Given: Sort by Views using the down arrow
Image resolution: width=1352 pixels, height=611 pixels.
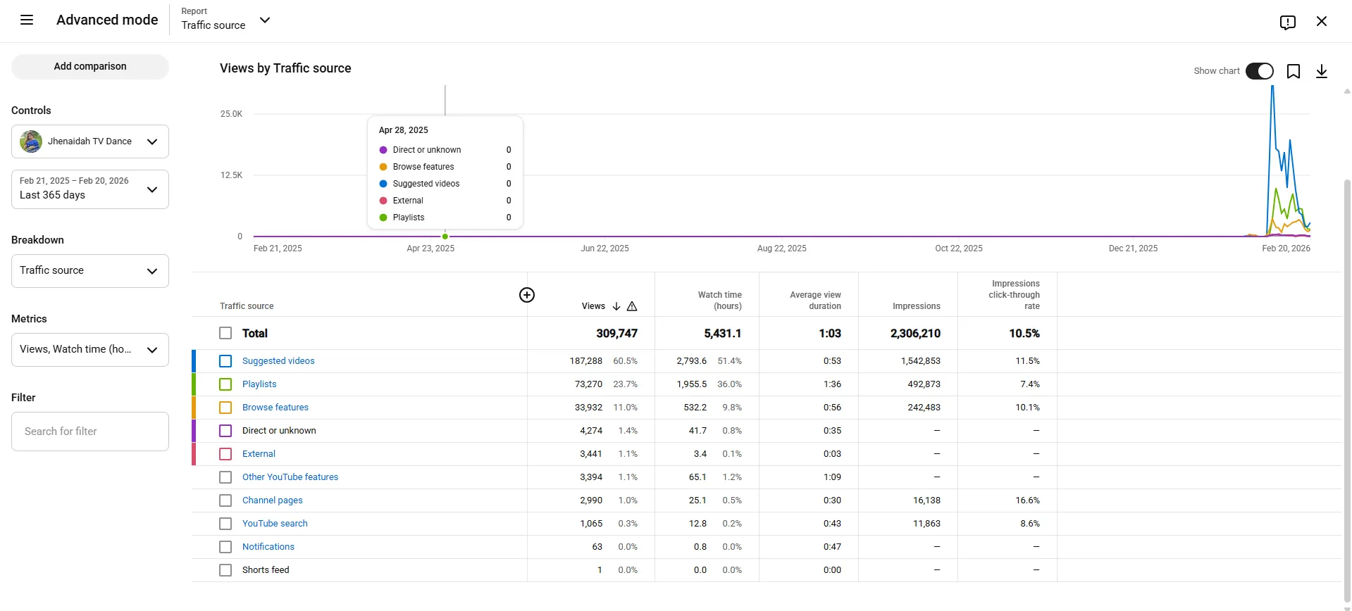Looking at the screenshot, I should coord(616,306).
